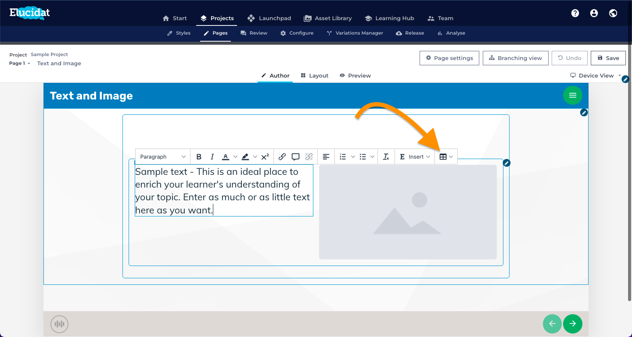This screenshot has width=632, height=337.
Task: Toggle bold formatting in text toolbar
Action: 199,157
